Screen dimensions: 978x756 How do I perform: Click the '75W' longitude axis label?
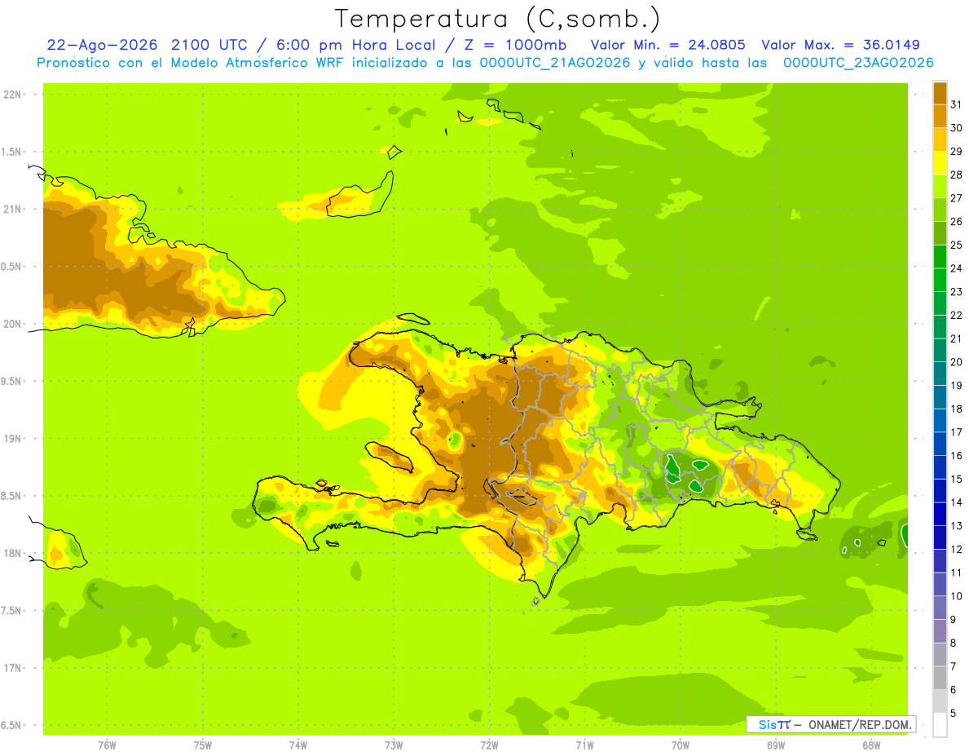203,745
